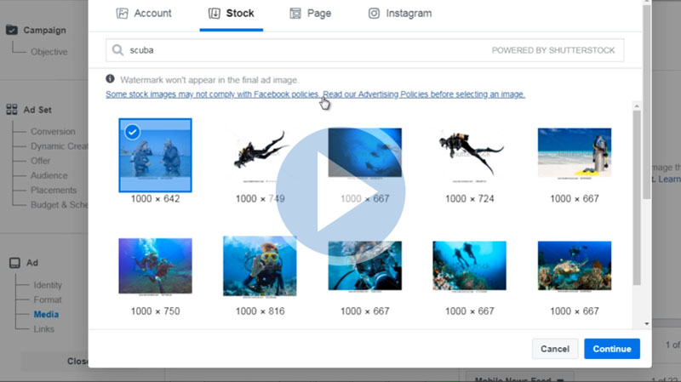
Task: Click the search magnifier icon
Action: tap(117, 50)
